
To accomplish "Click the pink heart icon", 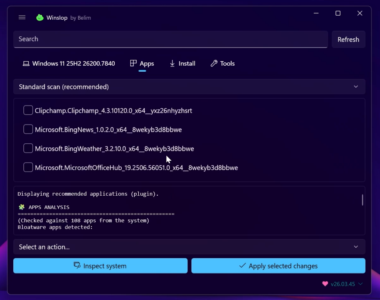I will click(x=325, y=284).
